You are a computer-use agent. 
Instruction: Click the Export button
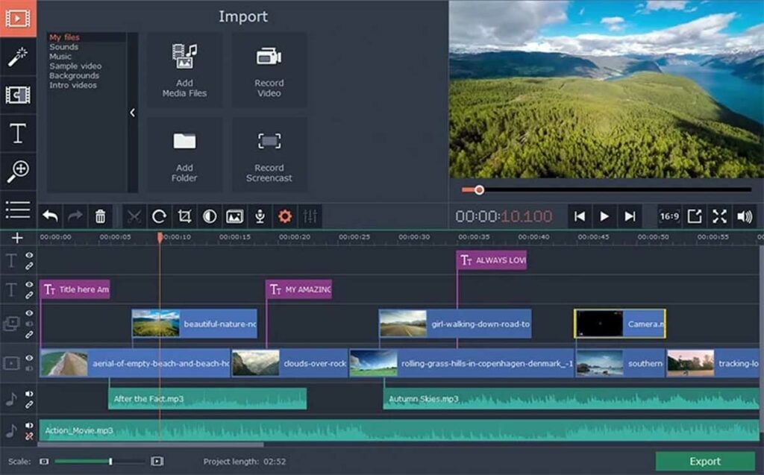(x=705, y=461)
